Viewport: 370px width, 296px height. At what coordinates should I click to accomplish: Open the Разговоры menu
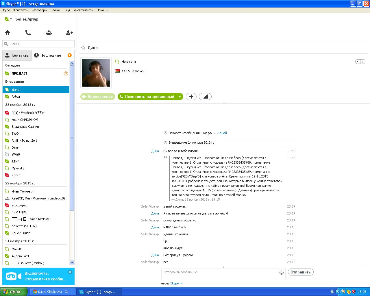pos(39,10)
